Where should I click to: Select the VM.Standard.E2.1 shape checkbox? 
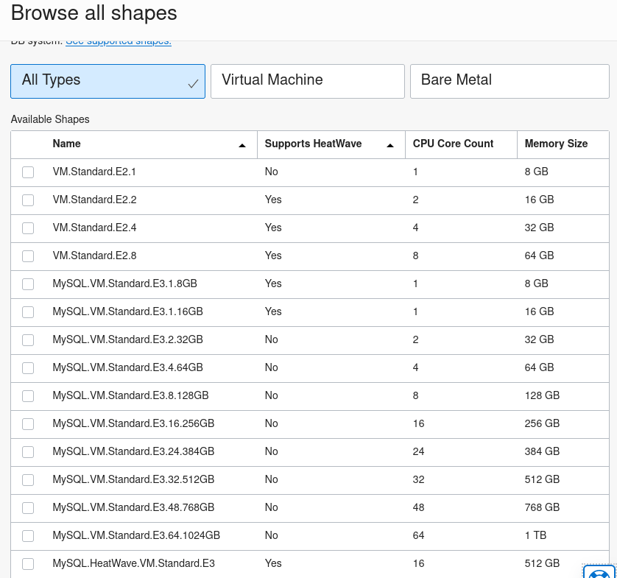pyautogui.click(x=27, y=172)
